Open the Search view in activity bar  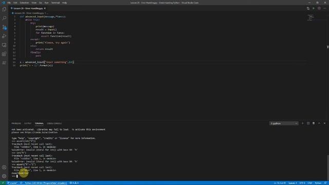pyautogui.click(x=4, y=18)
